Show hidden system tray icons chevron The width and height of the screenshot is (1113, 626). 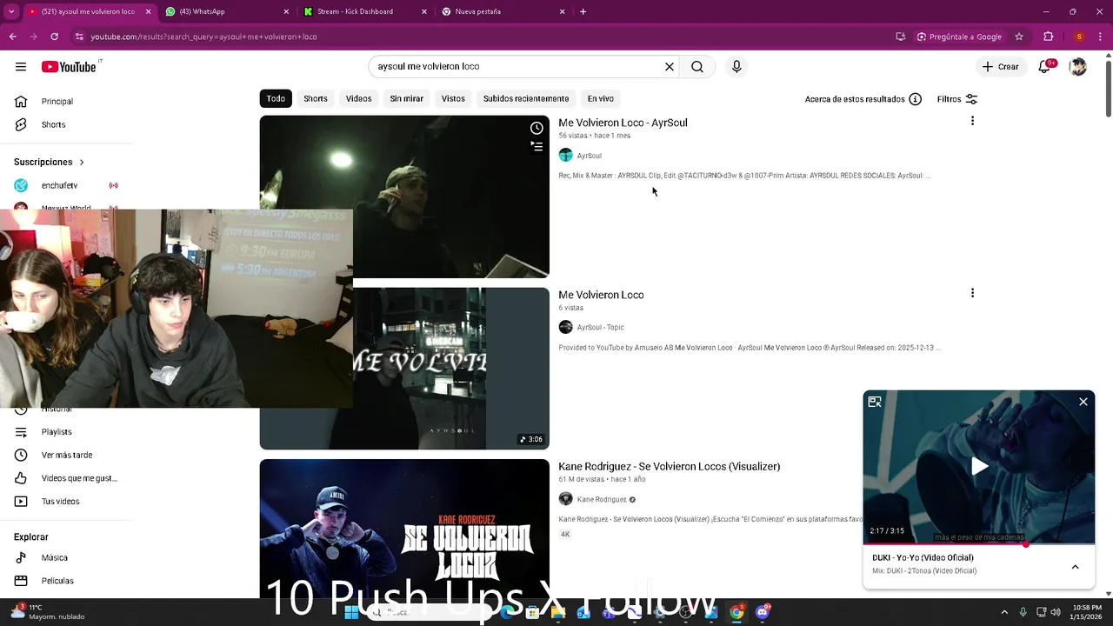point(1004,612)
